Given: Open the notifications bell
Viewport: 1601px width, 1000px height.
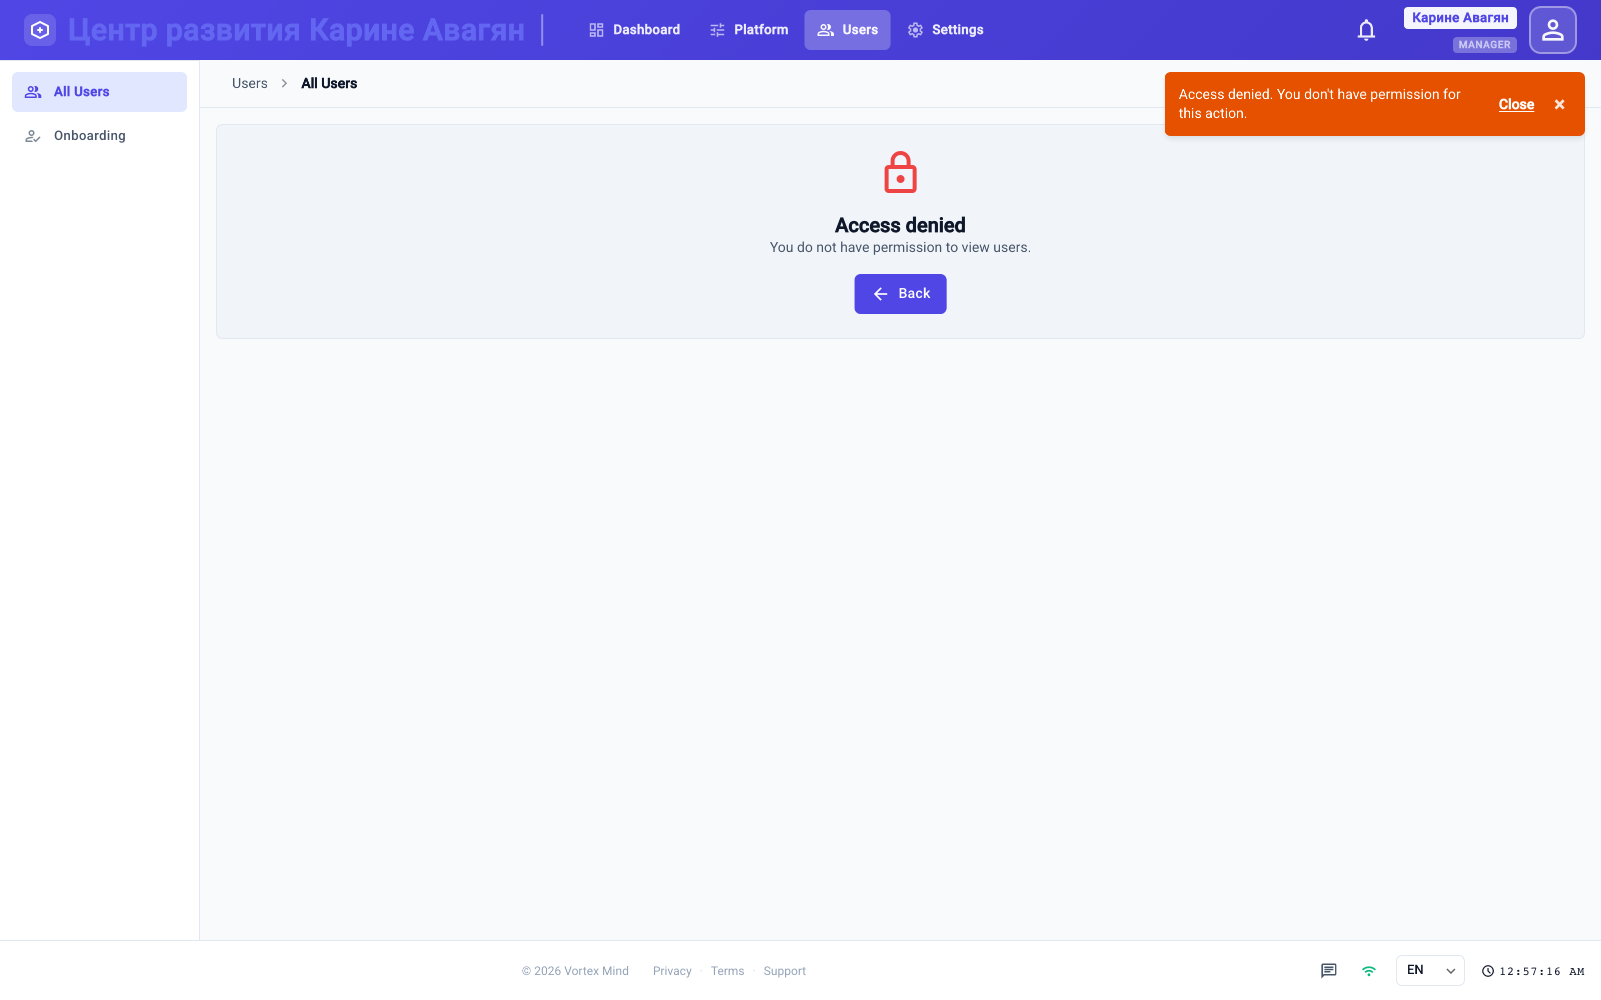Looking at the screenshot, I should pyautogui.click(x=1366, y=30).
